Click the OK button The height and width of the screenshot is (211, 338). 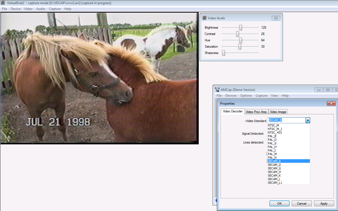click(x=279, y=204)
